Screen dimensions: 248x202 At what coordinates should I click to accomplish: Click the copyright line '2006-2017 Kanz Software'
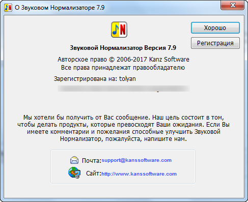(x=123, y=60)
